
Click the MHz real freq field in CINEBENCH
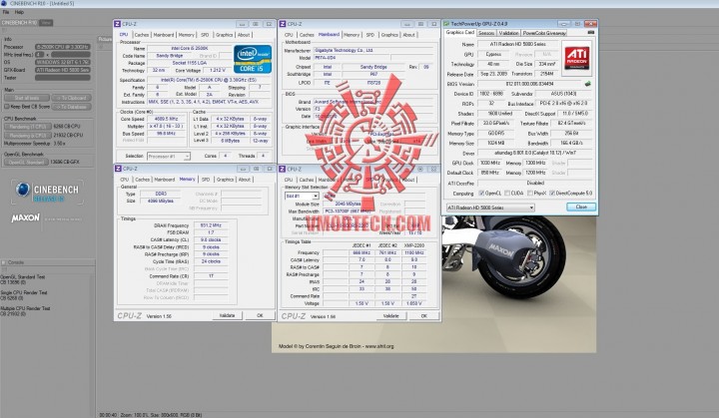coord(39,55)
